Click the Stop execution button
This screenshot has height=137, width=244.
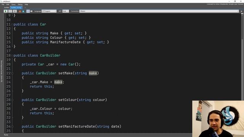click(x=15, y=11)
